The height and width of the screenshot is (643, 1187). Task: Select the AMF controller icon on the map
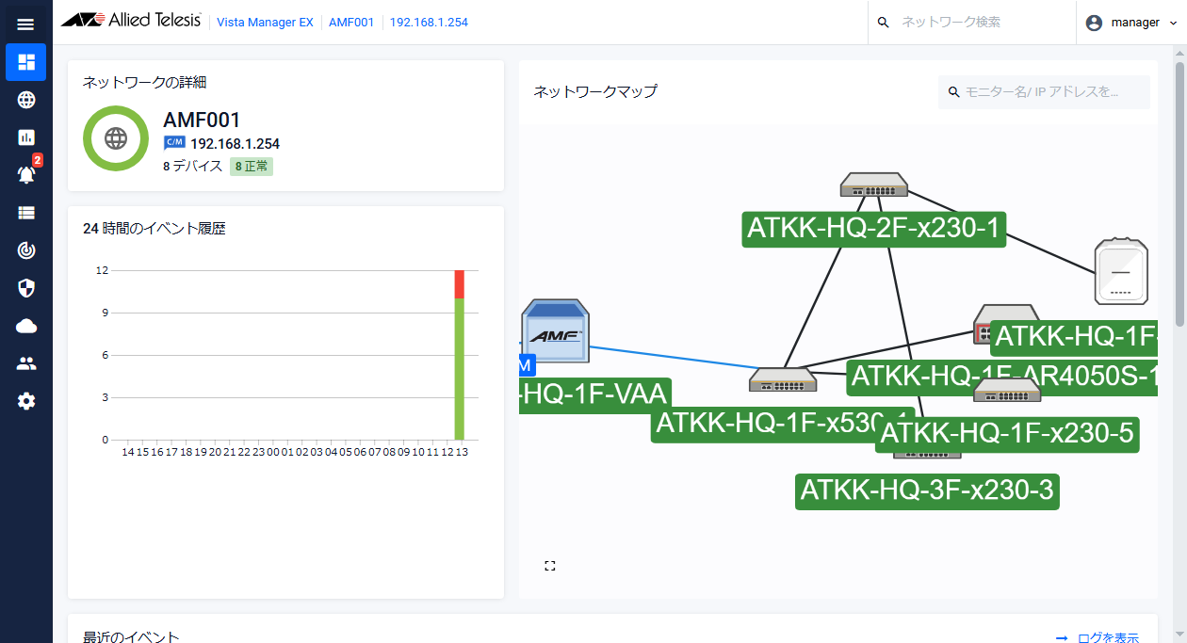[554, 331]
